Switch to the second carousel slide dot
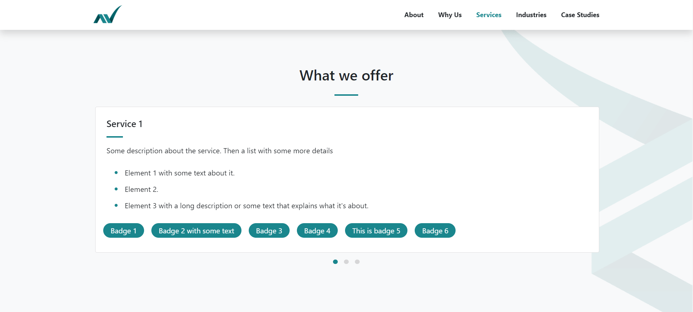This screenshot has height=312, width=693. (x=346, y=262)
